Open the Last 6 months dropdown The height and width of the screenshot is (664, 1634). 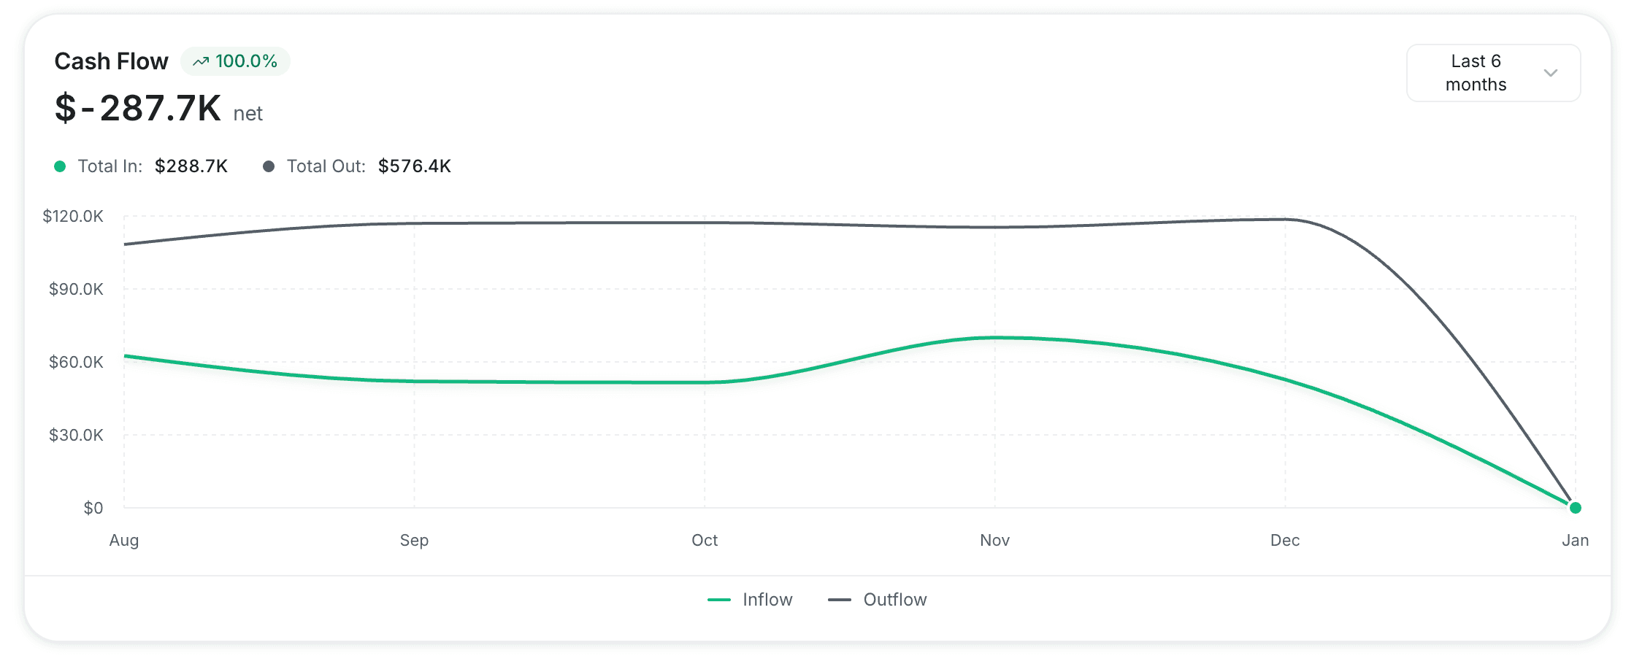[1492, 73]
